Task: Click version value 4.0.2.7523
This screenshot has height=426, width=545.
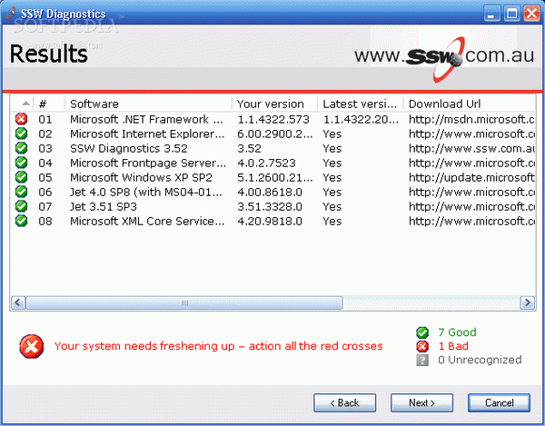Action: (266, 163)
